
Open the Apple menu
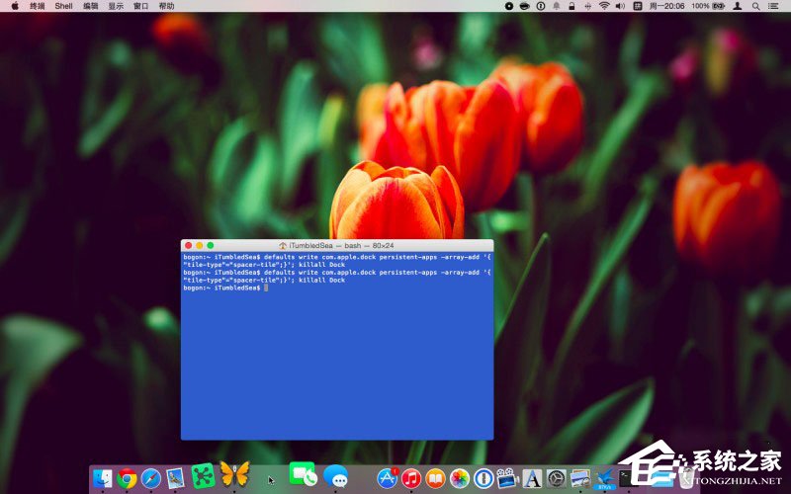pos(14,6)
